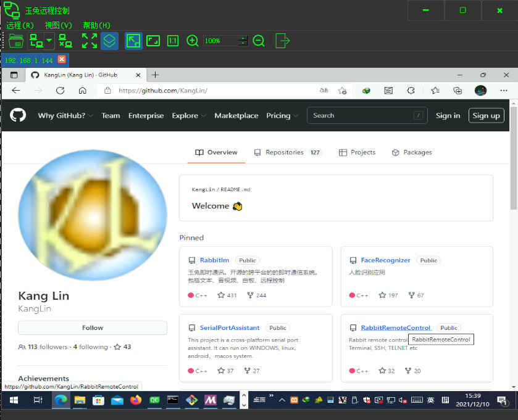Open the Enterprise nav link
This screenshot has height=420, width=518.
click(x=146, y=115)
